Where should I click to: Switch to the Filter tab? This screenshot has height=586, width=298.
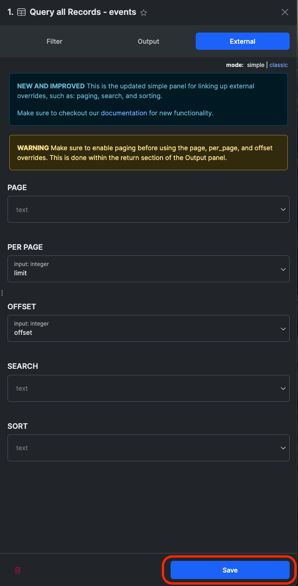click(54, 41)
